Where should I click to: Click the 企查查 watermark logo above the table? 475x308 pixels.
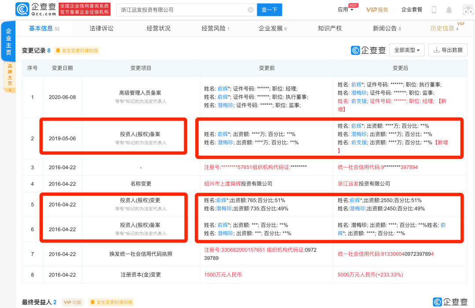(x=368, y=50)
